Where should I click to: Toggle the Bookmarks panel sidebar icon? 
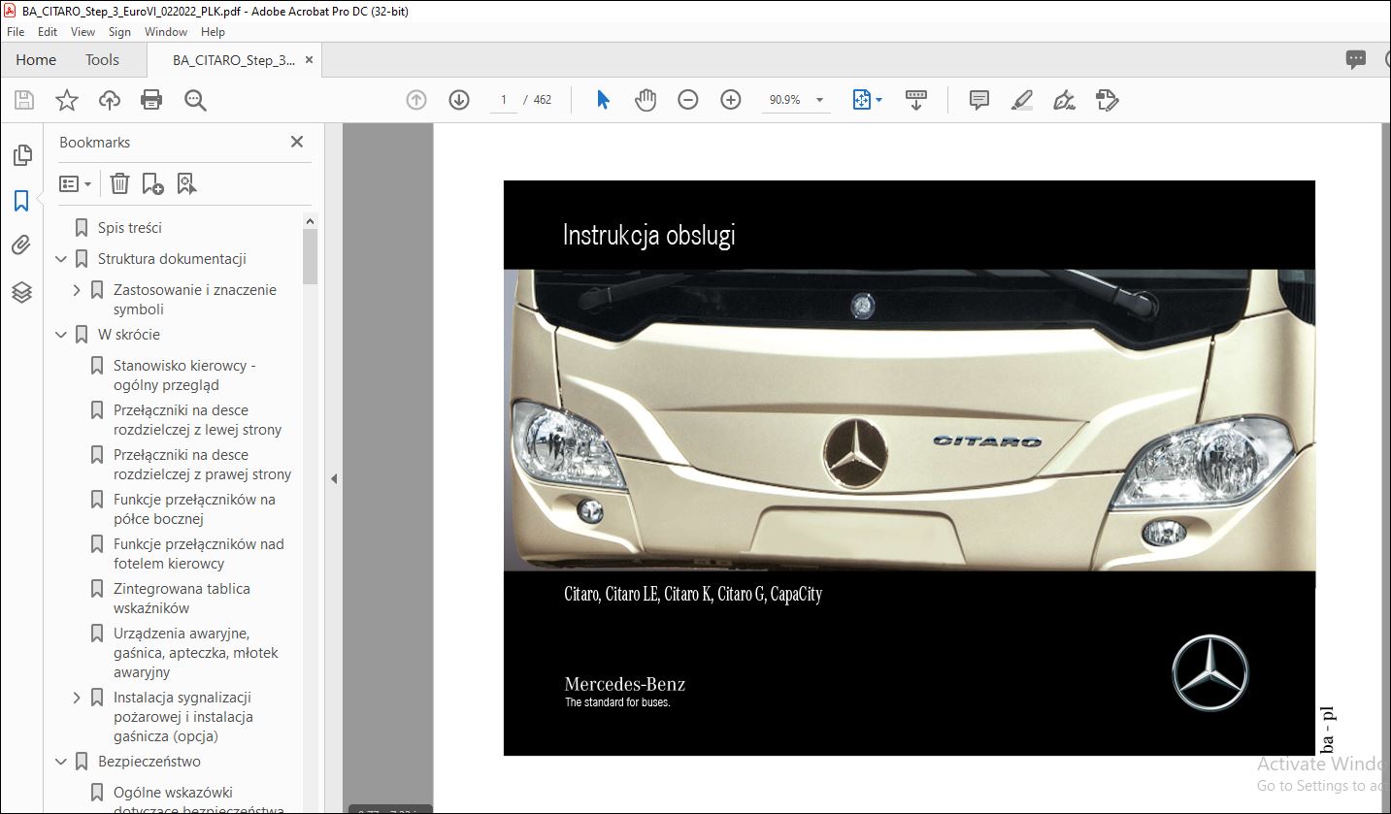pyautogui.click(x=21, y=201)
